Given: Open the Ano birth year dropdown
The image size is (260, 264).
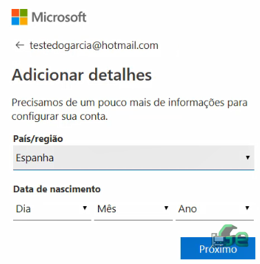Looking at the screenshot, I should 214,209.
